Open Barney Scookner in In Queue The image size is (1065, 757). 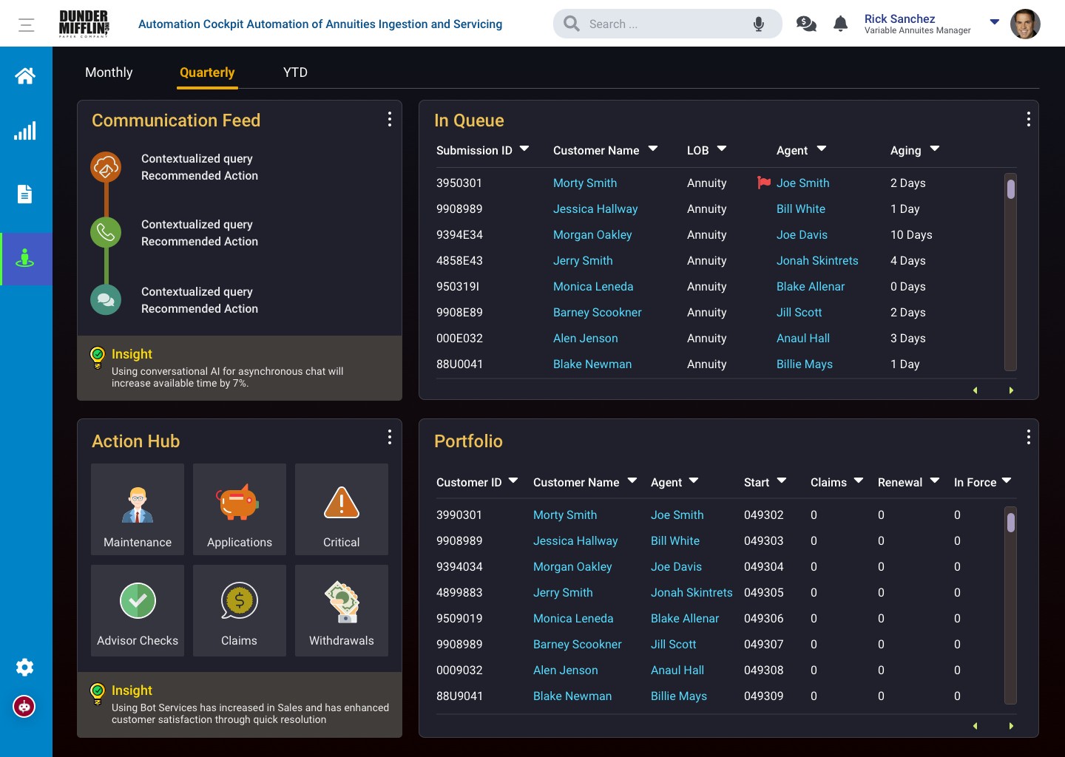[x=598, y=312]
